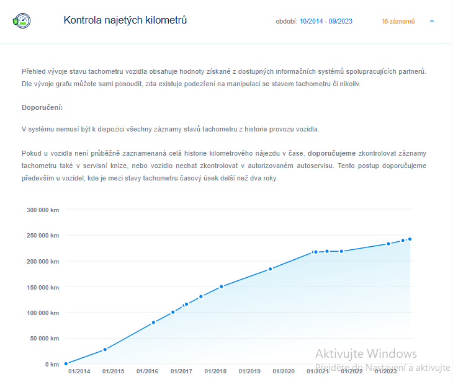Click the chart point at the 100 000 km line
This screenshot has height=382, width=453.
point(173,312)
